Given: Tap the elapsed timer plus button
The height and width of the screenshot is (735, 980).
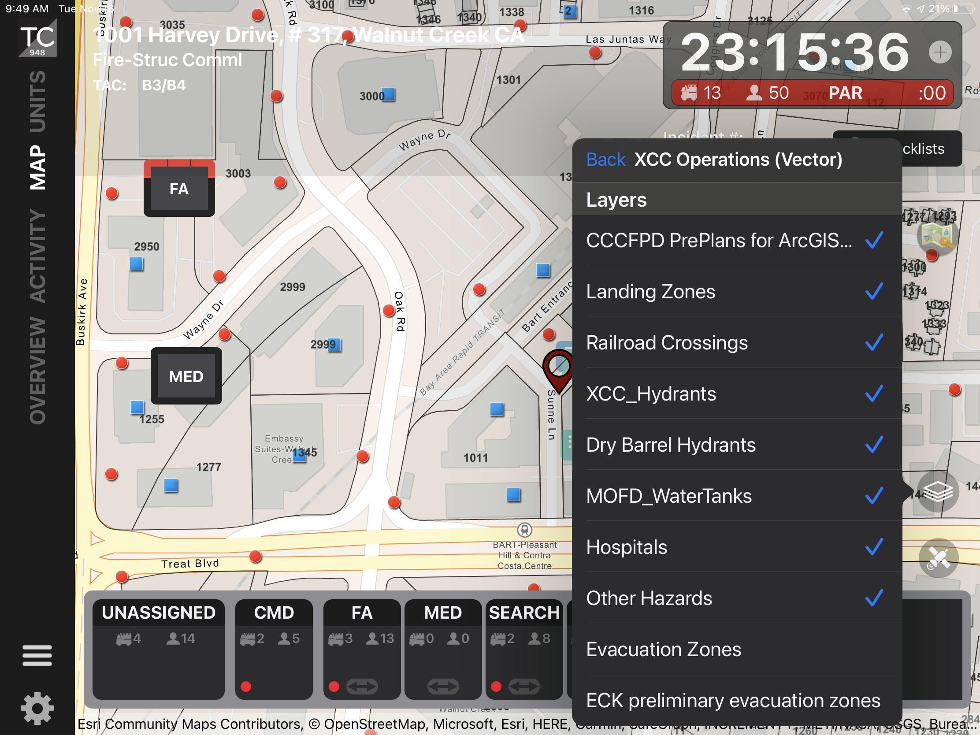Looking at the screenshot, I should [x=941, y=52].
